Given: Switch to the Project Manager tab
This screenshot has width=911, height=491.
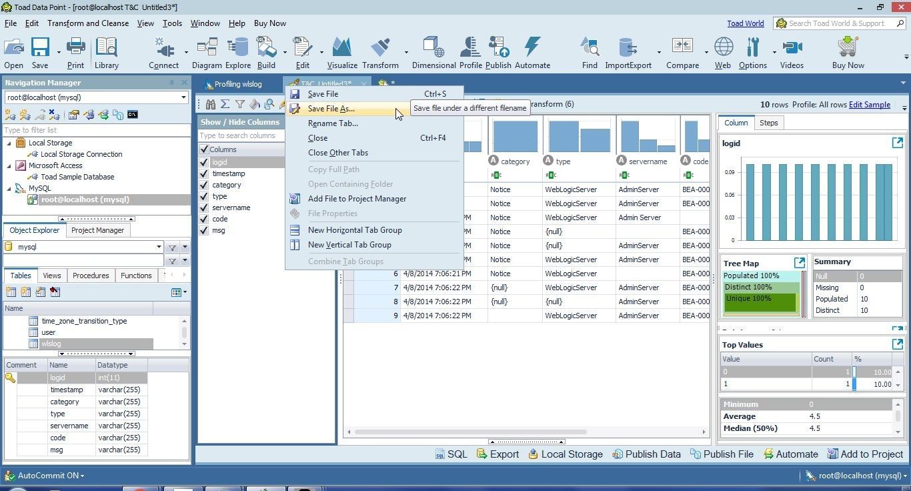Looking at the screenshot, I should pos(97,230).
